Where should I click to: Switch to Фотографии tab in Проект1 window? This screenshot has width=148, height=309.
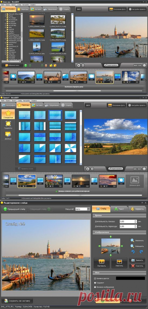(x=8, y=105)
